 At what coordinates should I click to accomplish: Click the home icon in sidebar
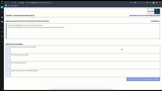click(x=2, y=11)
